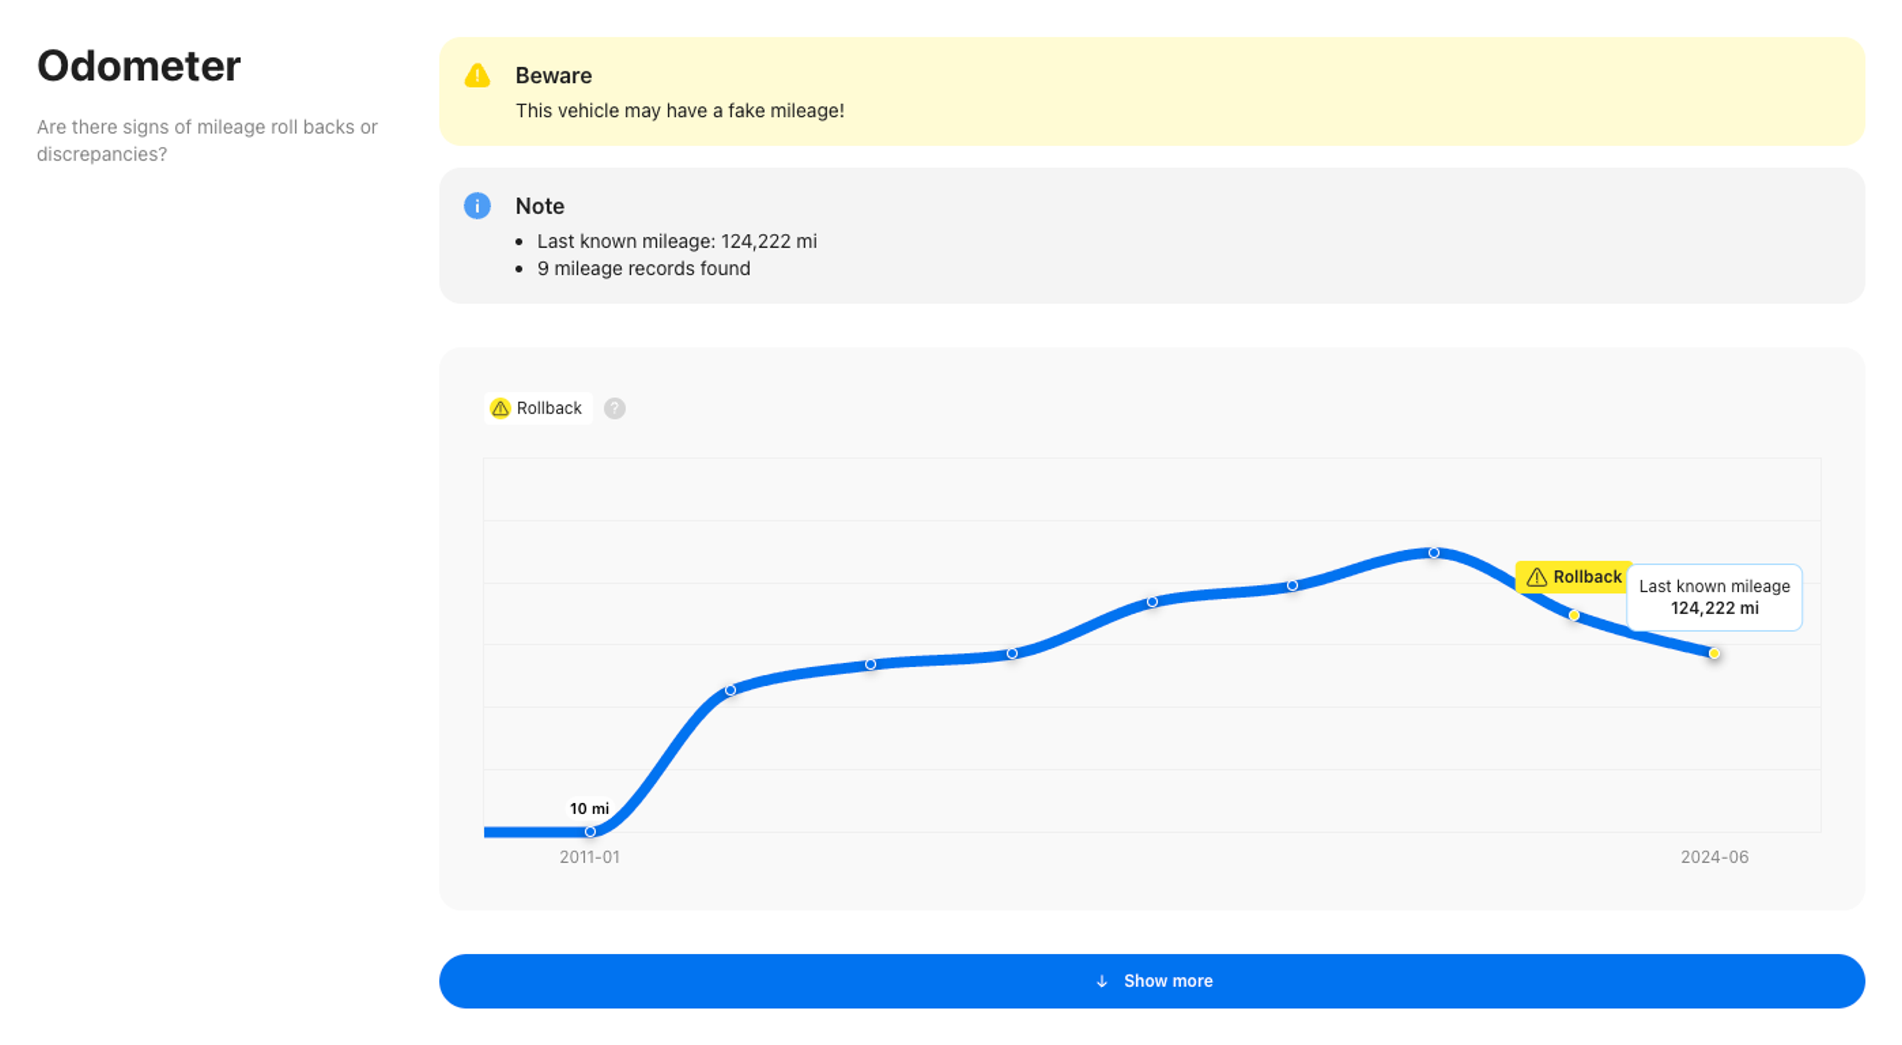
Task: Click the Odometer section heading
Action: [x=139, y=66]
